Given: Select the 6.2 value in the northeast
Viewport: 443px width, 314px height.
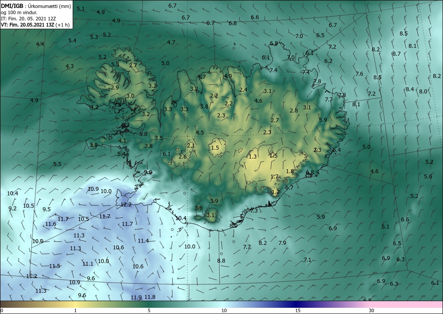Looking at the screenshot, I should [328, 61].
